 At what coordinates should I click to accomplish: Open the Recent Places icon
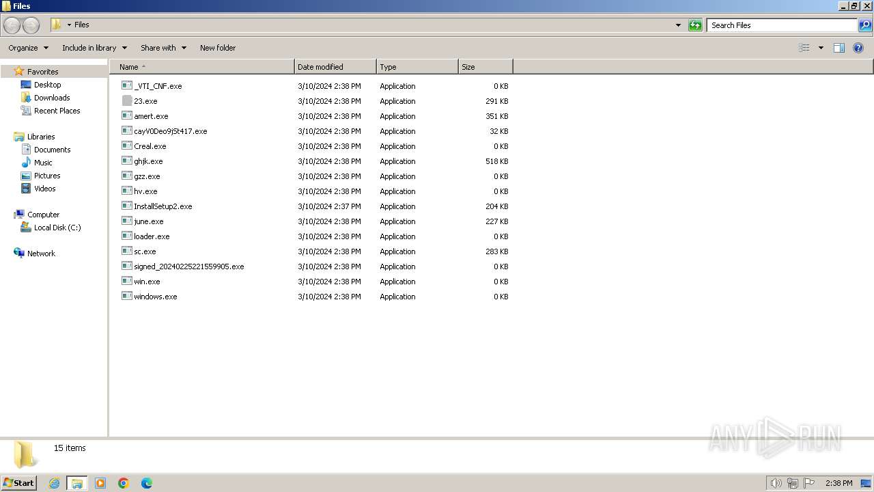[26, 111]
